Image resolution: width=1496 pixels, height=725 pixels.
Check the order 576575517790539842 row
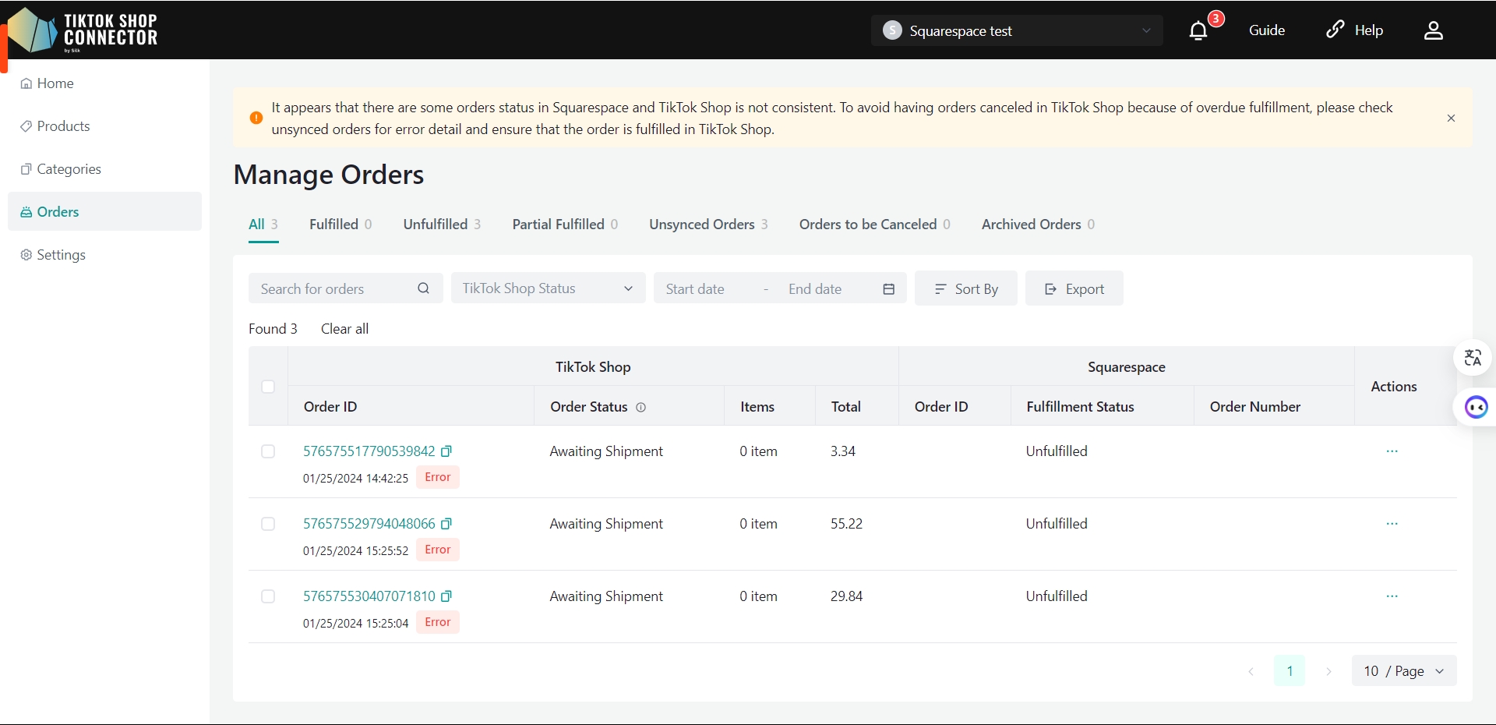268,451
